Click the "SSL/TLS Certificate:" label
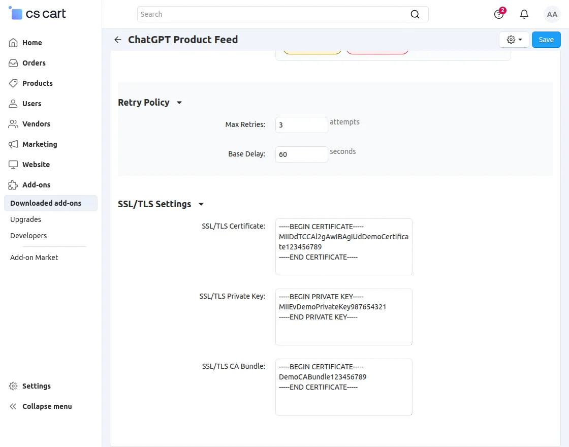Image resolution: width=569 pixels, height=447 pixels. [234, 226]
